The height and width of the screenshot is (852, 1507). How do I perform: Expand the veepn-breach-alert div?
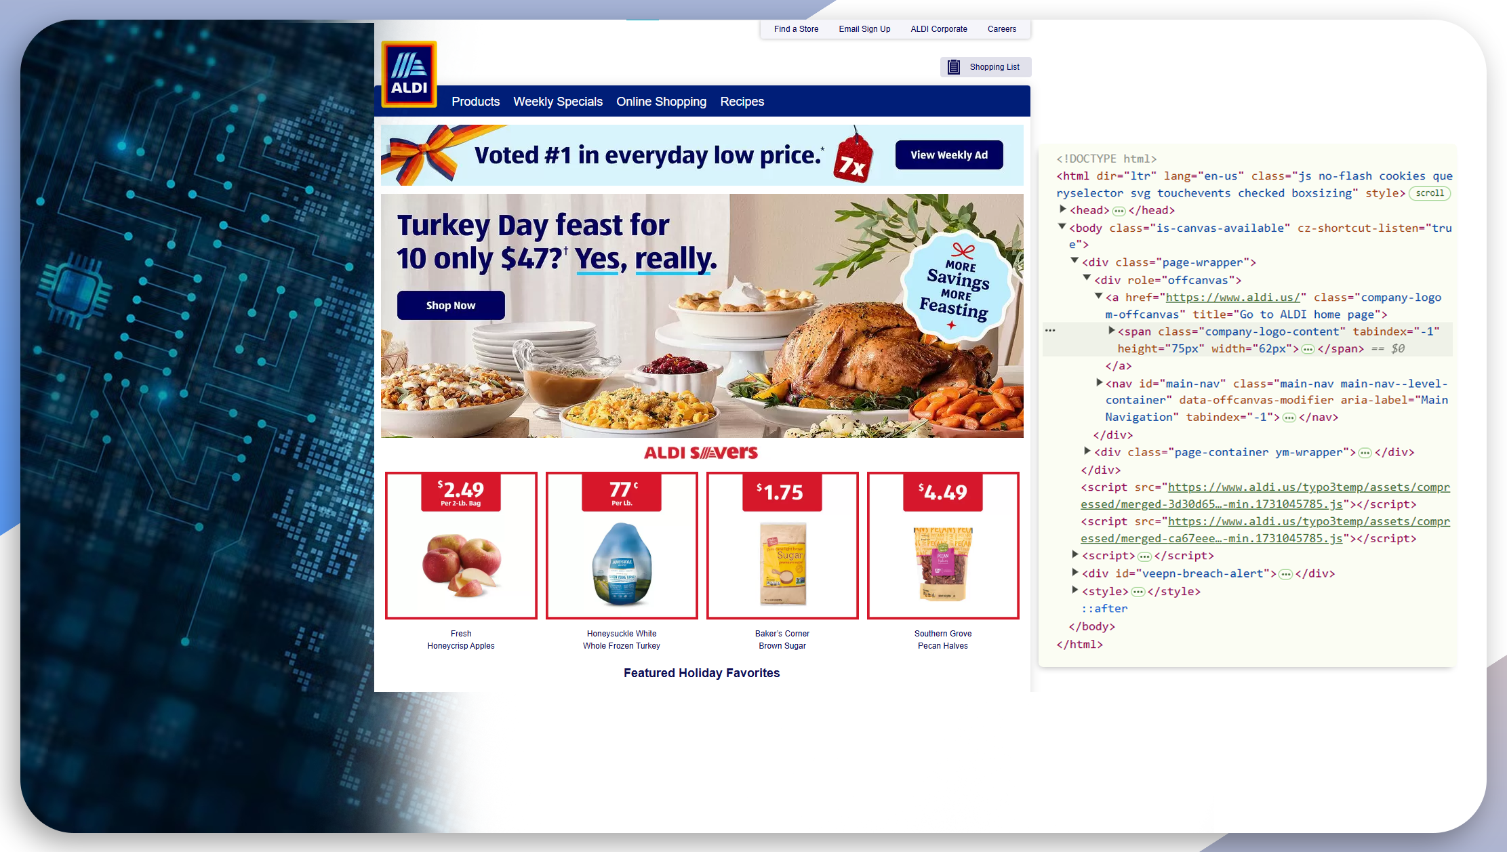pyautogui.click(x=1074, y=573)
